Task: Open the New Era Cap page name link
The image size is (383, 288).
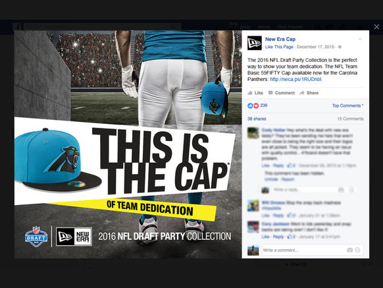Action: pos(280,39)
